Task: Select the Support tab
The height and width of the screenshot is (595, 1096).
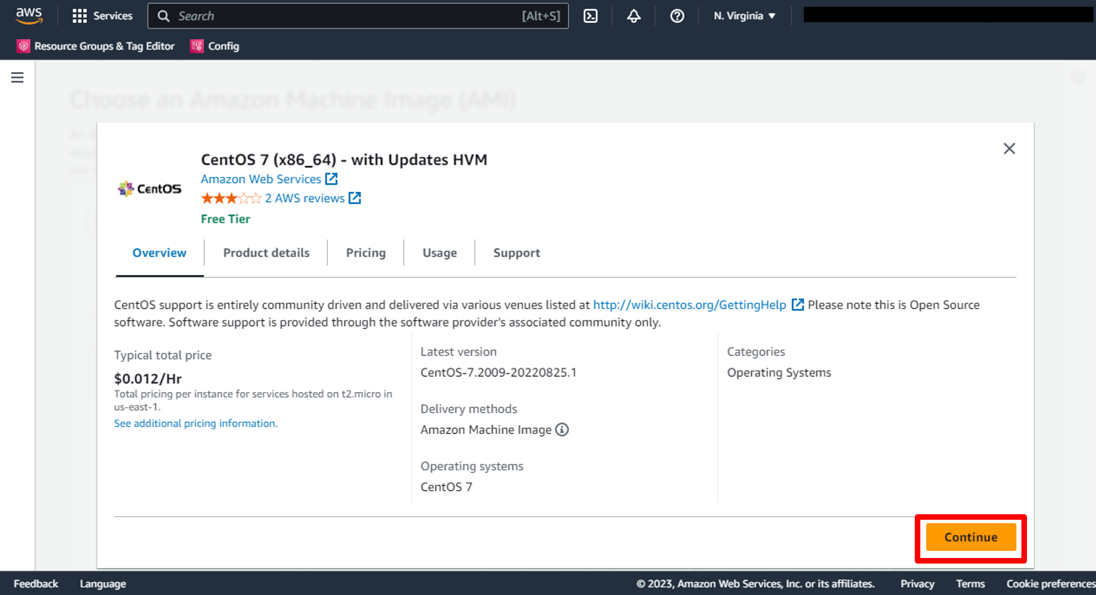Action: click(517, 253)
